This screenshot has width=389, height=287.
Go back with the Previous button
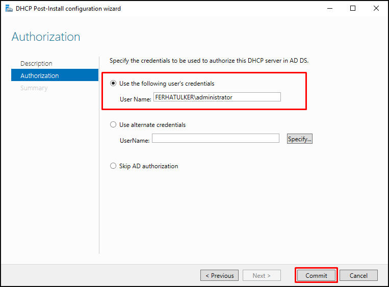[x=220, y=275]
